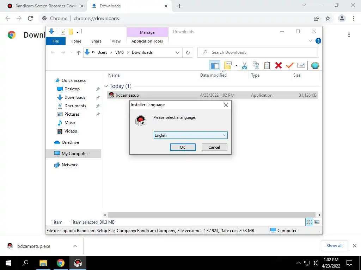The width and height of the screenshot is (361, 270).
Task: Open the English language dropdown
Action: (190, 135)
